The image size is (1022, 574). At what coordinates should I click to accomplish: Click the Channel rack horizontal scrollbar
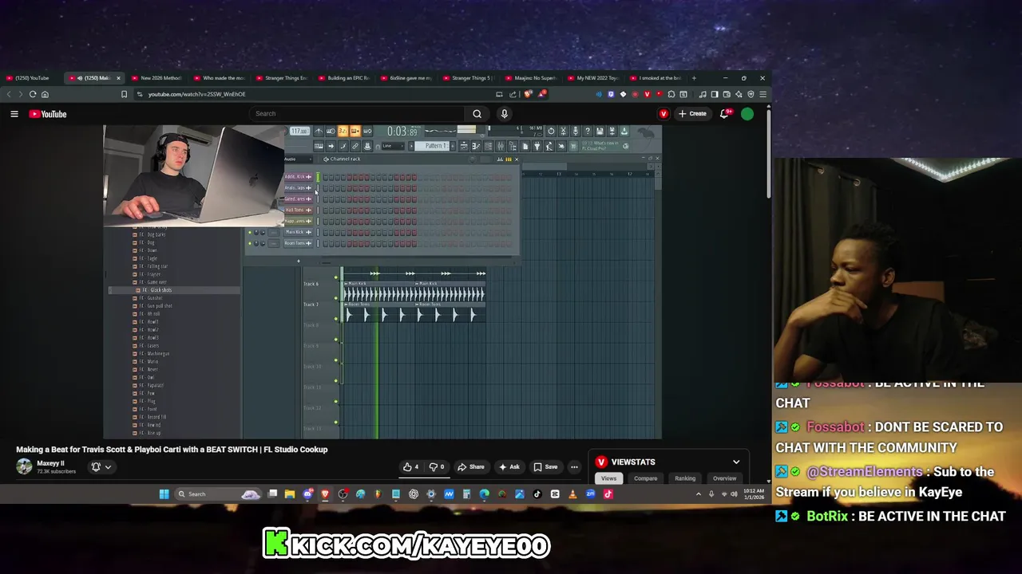(327, 261)
